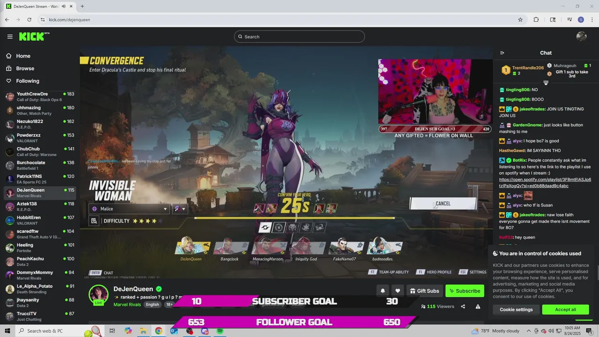This screenshot has height=337, width=599.
Task: Open Nezuko1822 channel
Action: coord(40,124)
